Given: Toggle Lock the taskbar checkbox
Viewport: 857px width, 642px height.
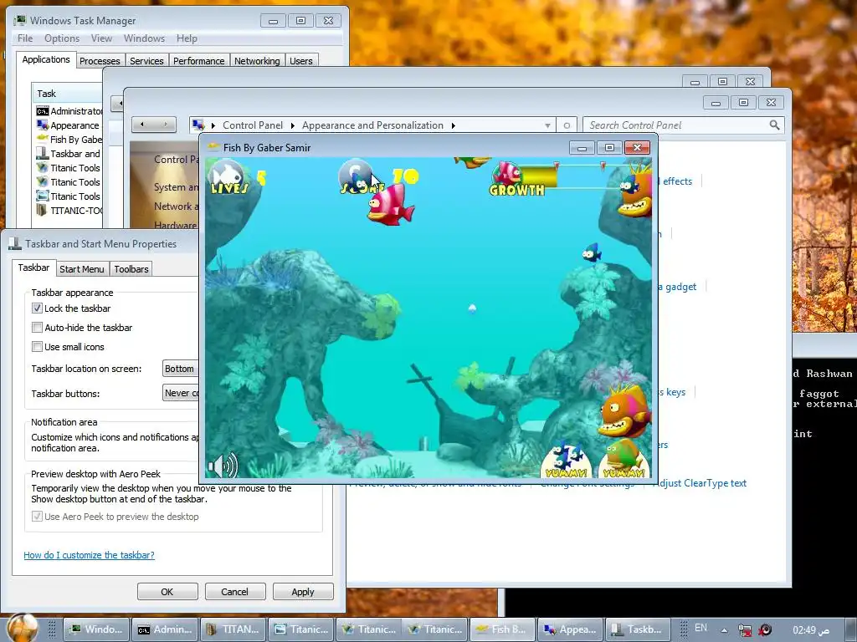Looking at the screenshot, I should click(37, 308).
